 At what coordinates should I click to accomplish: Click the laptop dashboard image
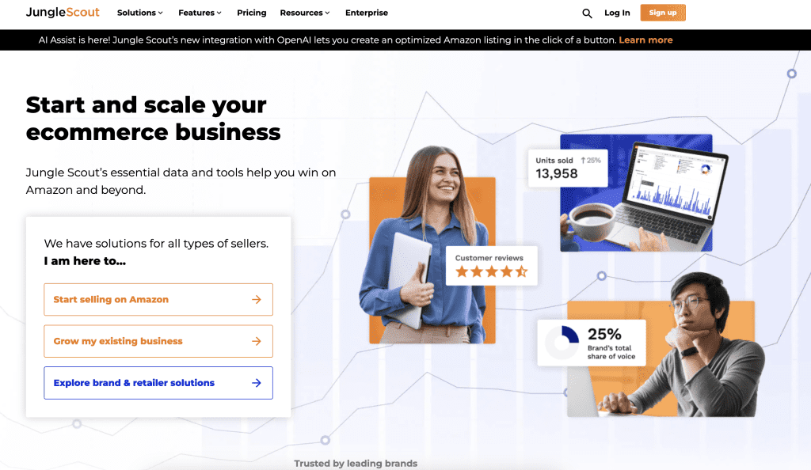pos(636,193)
